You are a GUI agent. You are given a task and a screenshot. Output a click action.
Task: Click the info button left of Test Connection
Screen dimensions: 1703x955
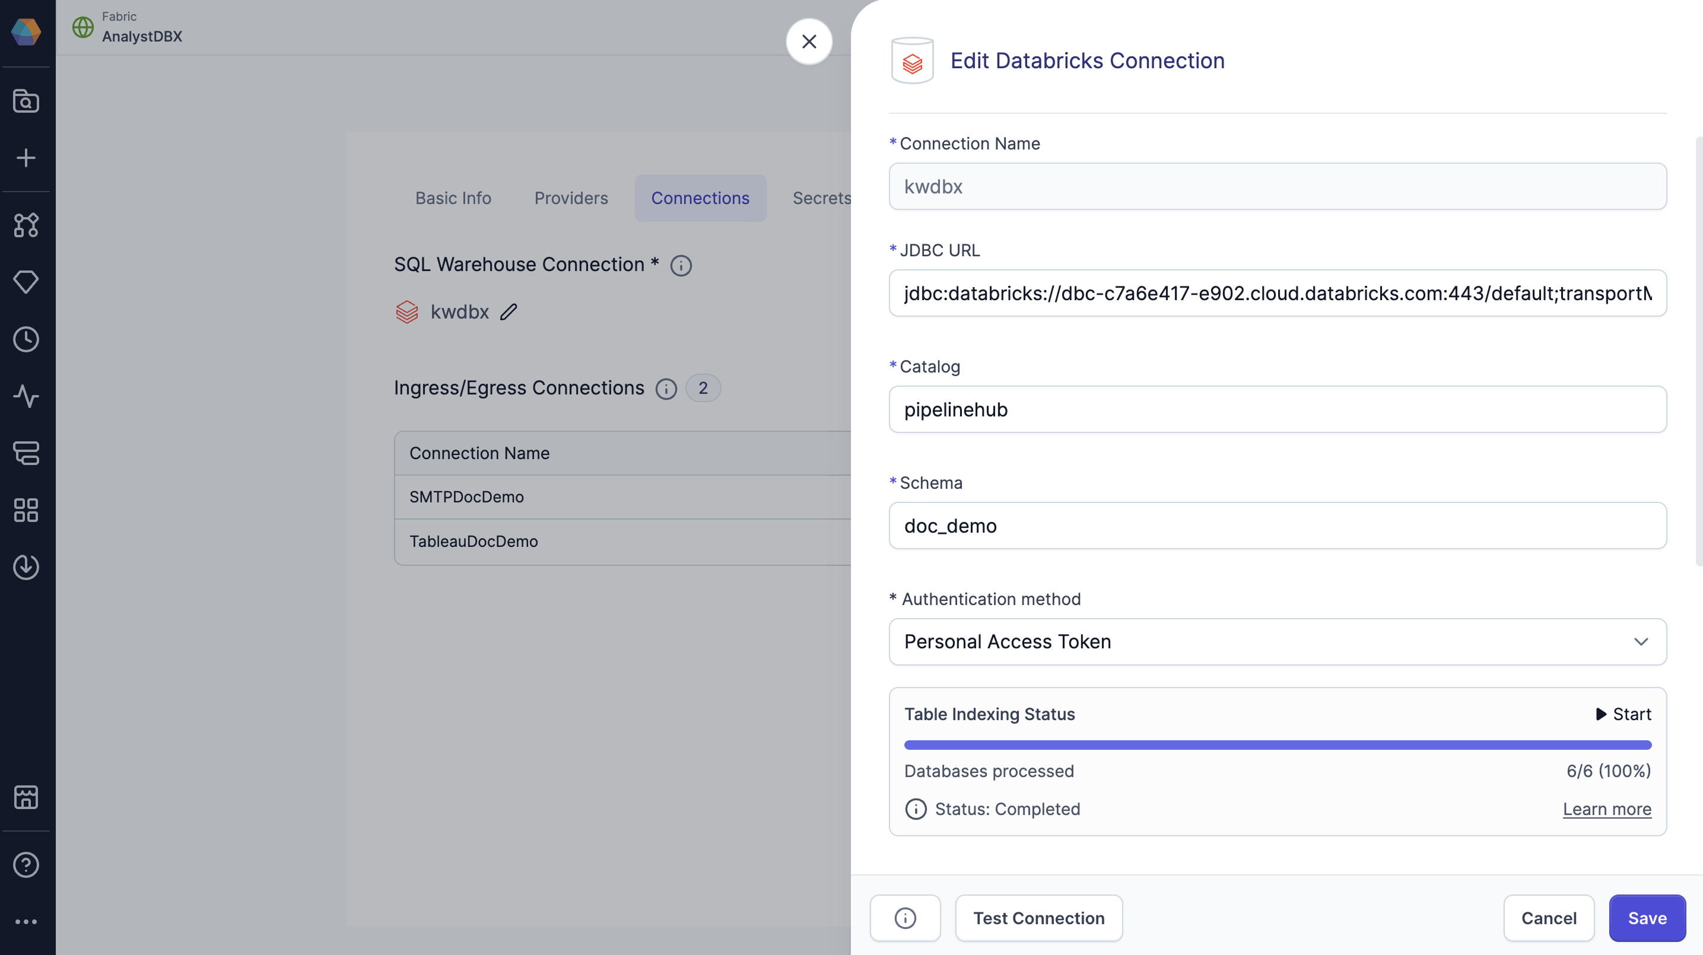(x=905, y=918)
